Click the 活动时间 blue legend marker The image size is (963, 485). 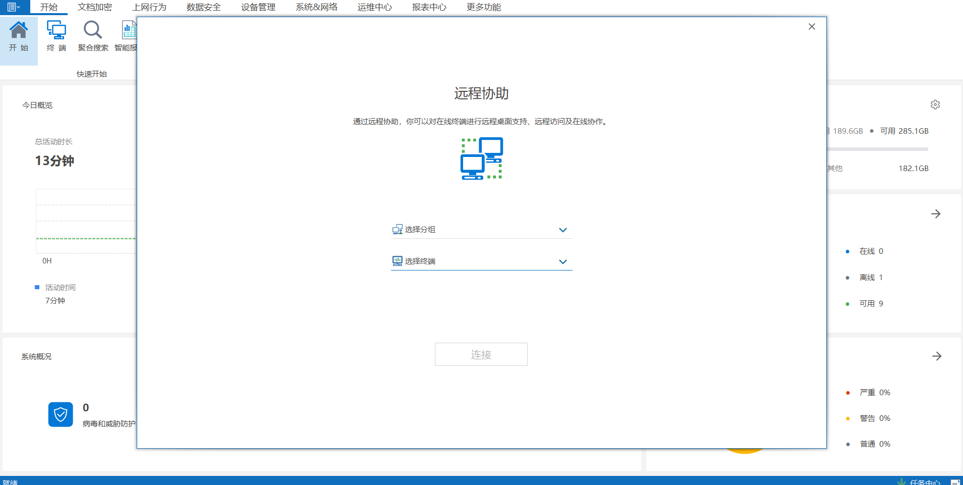point(37,287)
